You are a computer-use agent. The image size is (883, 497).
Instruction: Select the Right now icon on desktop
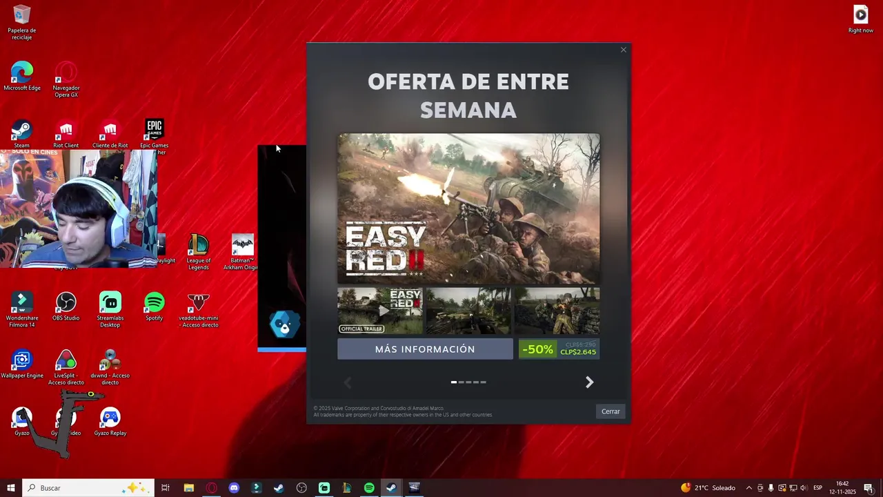(861, 19)
